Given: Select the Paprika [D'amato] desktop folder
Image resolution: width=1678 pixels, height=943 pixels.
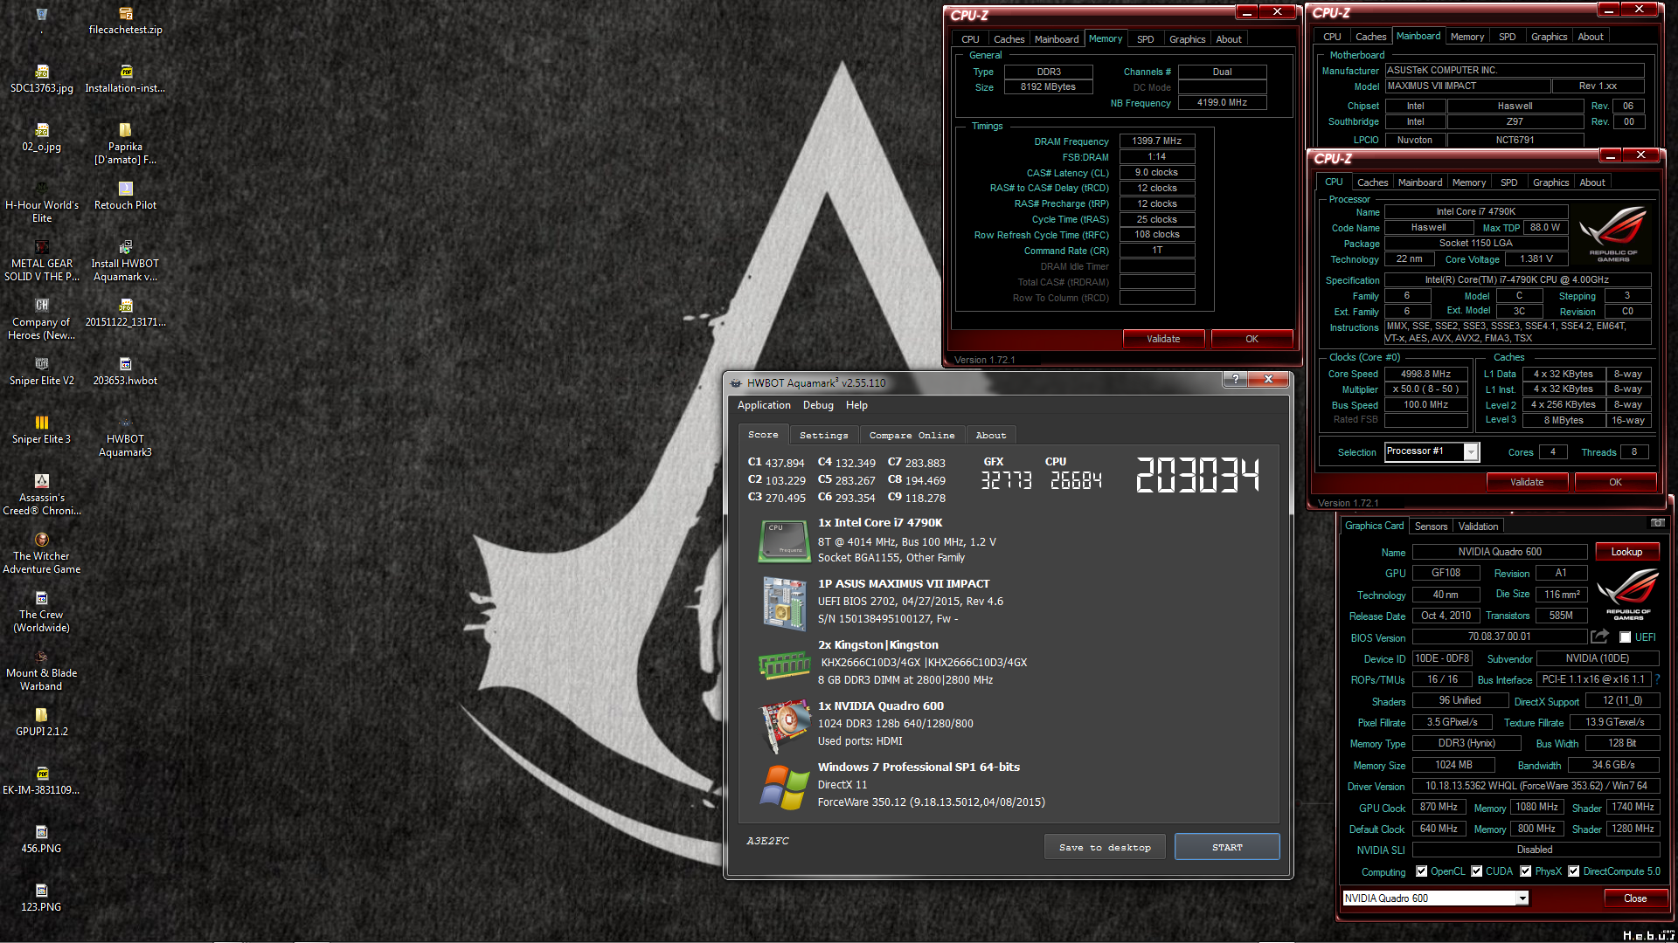Looking at the screenshot, I should click(125, 144).
